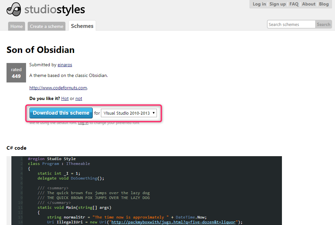Open the About link
This screenshot has height=225, width=335.
point(309,4)
